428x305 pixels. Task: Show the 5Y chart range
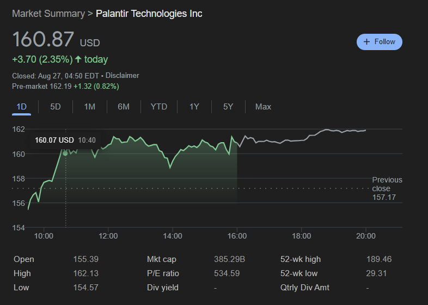[x=228, y=107]
